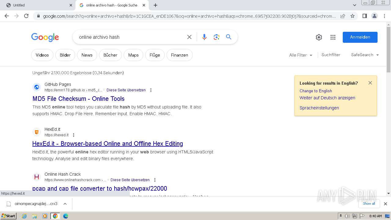Close the downloads bar
The image size is (391, 220).
click(386, 204)
